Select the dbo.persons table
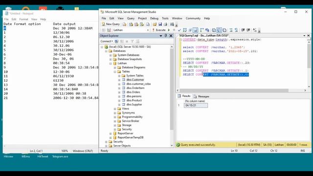Image resolution: width=313 pixels, height=176 pixels. pyautogui.click(x=134, y=96)
